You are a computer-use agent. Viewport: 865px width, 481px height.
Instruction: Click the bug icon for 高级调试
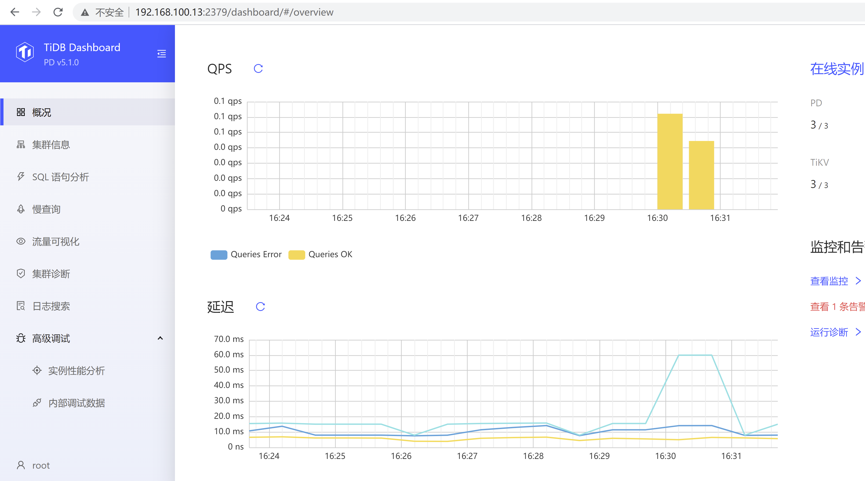[x=21, y=338]
